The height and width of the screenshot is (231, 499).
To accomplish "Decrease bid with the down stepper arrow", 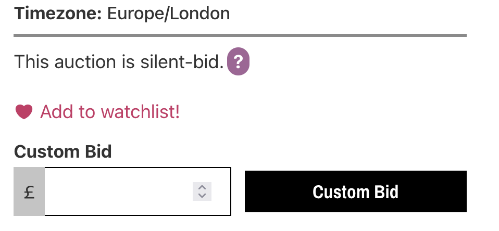I will point(202,196).
